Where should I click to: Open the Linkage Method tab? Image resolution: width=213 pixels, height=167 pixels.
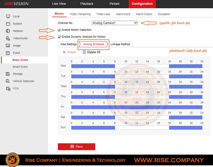pyautogui.click(x=120, y=44)
